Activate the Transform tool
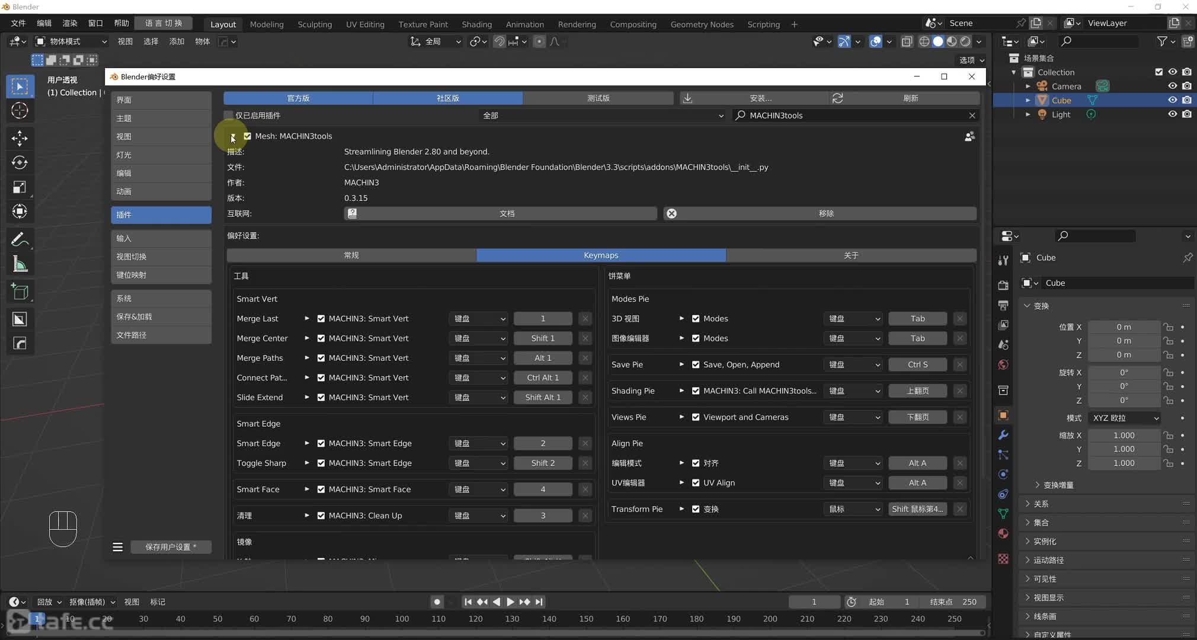 click(20, 212)
